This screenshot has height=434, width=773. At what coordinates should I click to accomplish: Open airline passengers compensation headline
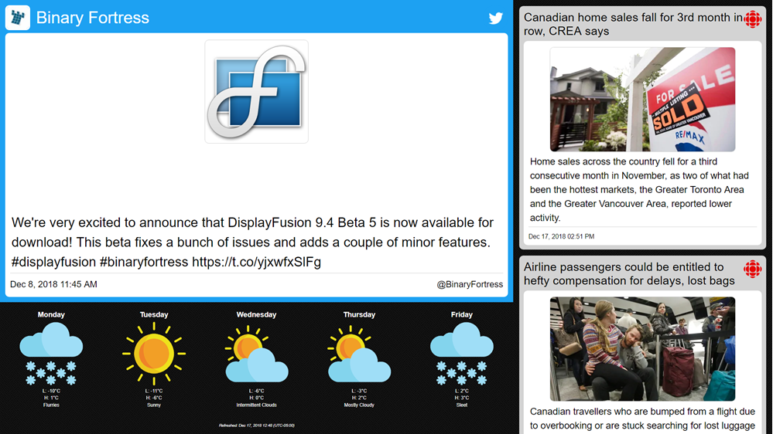coord(629,273)
